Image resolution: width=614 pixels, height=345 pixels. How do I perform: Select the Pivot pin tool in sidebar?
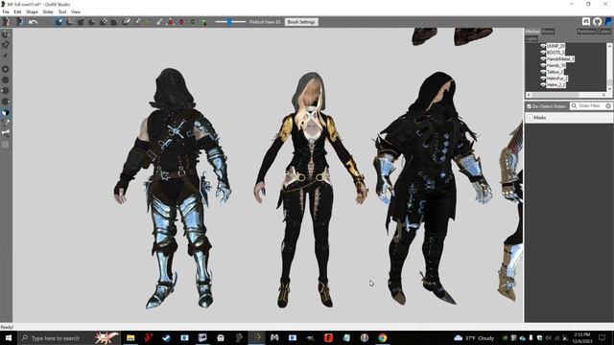point(6,45)
